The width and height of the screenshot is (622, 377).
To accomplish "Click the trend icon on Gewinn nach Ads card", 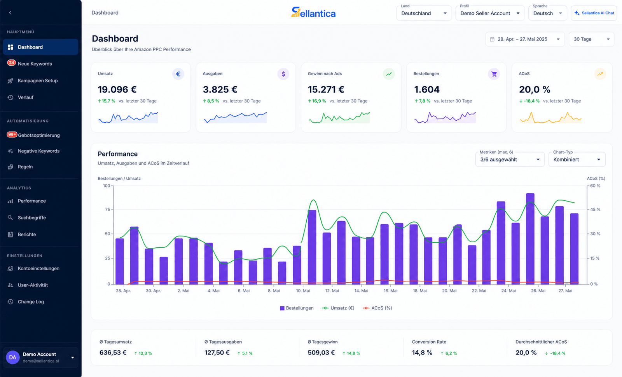I will [x=389, y=74].
